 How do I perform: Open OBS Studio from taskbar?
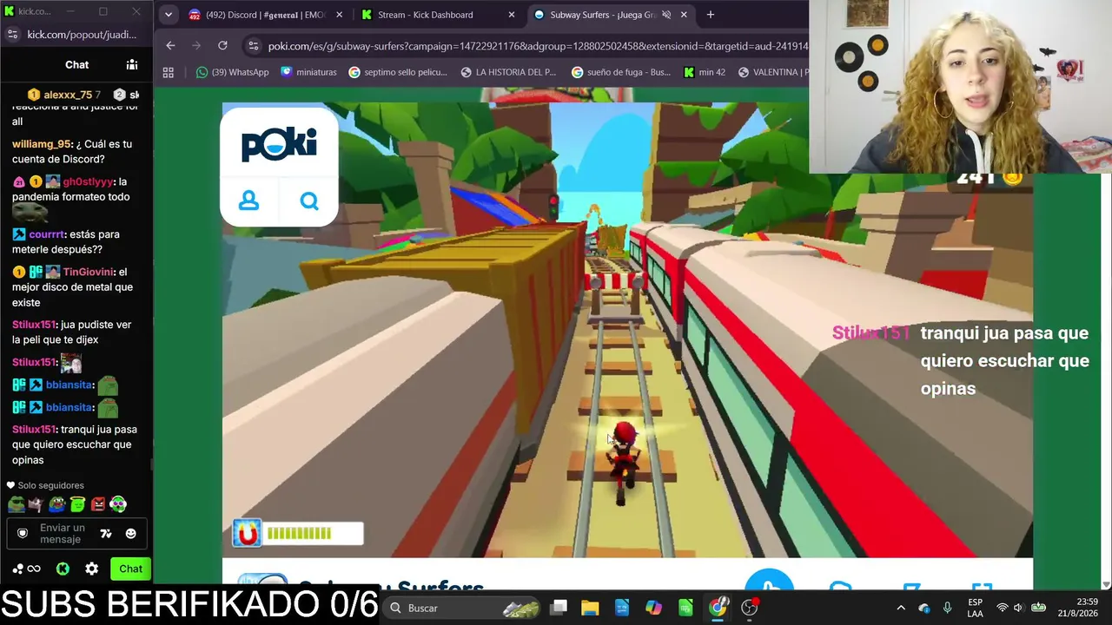point(750,608)
